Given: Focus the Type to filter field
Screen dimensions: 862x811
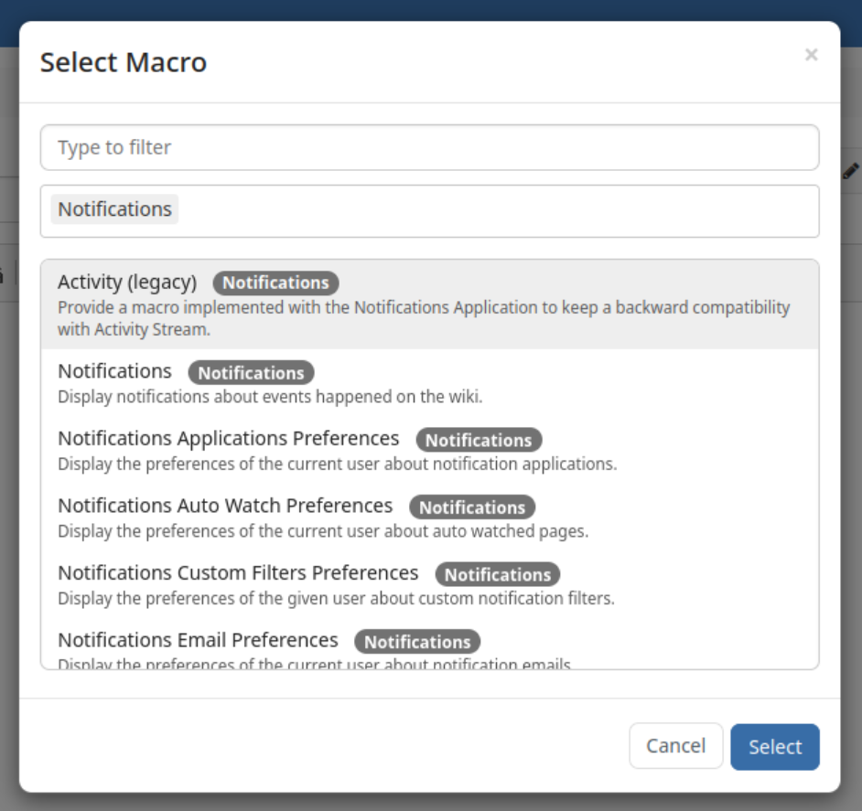Looking at the screenshot, I should click(x=429, y=147).
